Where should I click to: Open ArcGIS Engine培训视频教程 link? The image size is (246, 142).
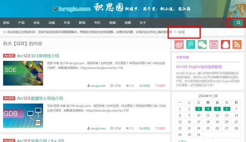coord(199,67)
